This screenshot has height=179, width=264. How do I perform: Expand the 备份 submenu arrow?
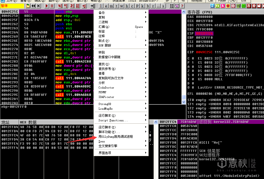146,12
